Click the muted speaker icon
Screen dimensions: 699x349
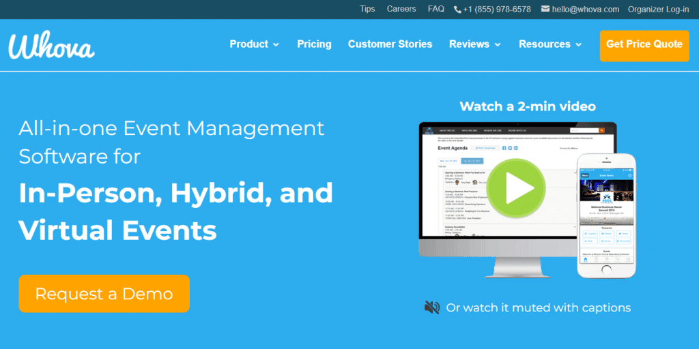[431, 307]
